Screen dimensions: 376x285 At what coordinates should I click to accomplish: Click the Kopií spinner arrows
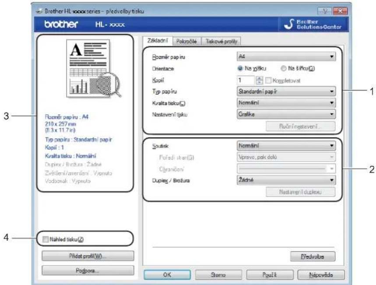click(259, 81)
